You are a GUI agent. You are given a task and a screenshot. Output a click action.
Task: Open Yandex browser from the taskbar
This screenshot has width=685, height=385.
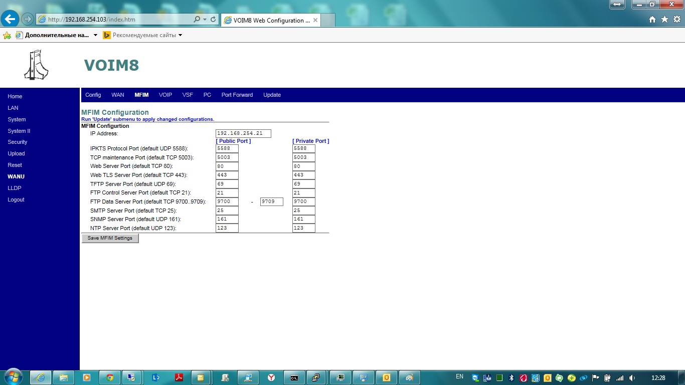[x=271, y=377]
